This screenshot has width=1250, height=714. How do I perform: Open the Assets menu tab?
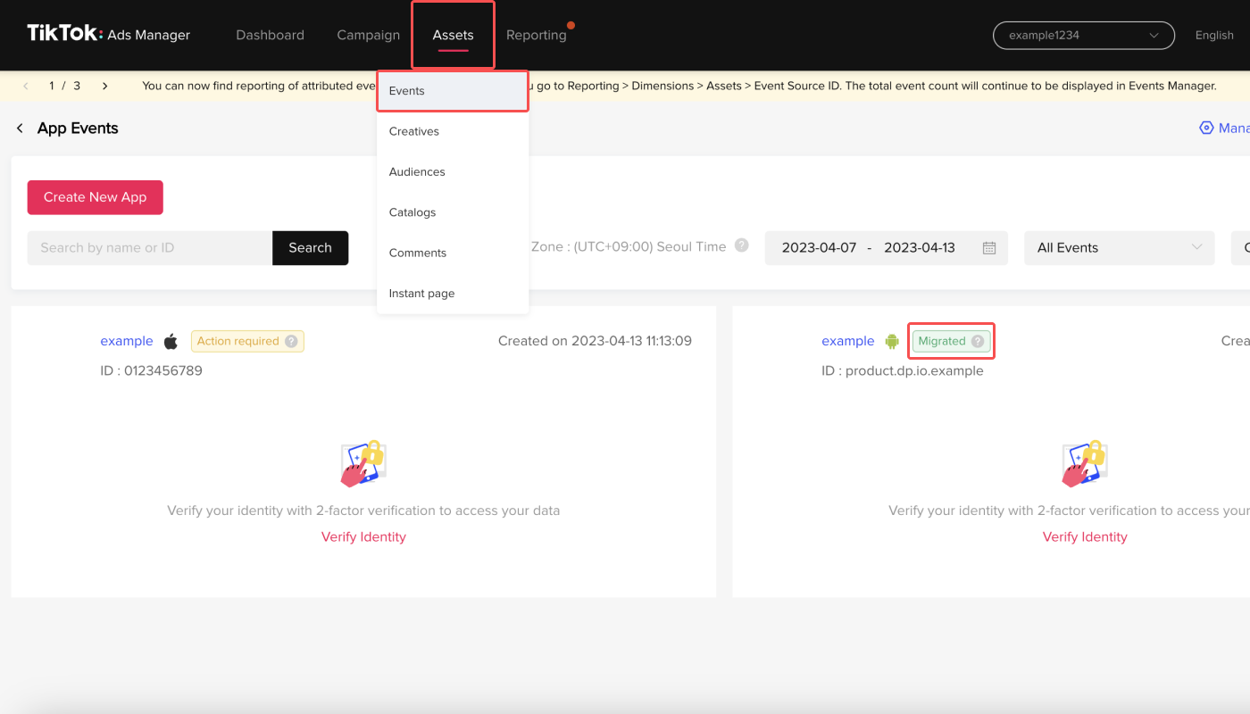[x=453, y=35]
